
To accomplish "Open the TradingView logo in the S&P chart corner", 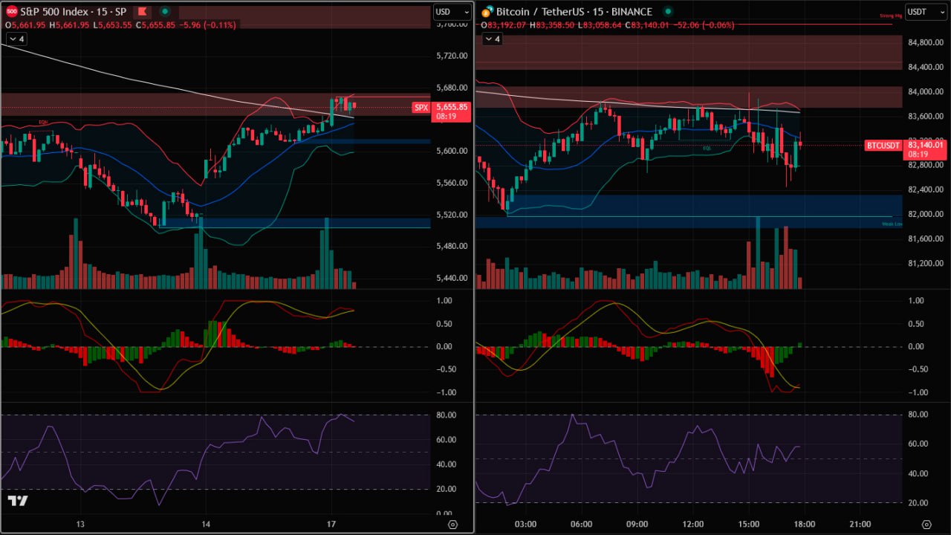I will coord(18,501).
